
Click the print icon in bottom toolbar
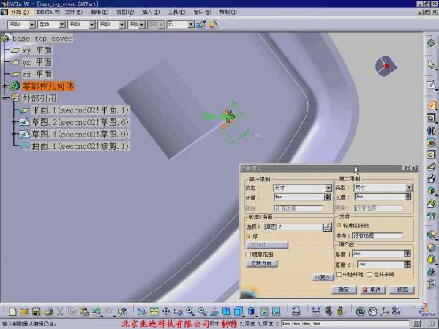48,312
